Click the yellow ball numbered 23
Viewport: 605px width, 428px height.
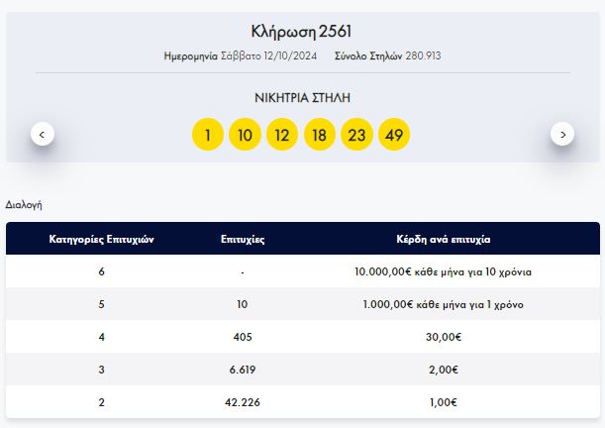pos(356,135)
